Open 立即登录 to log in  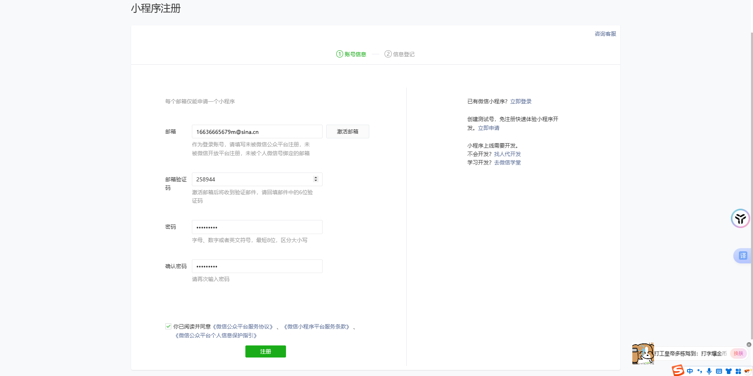click(x=521, y=101)
